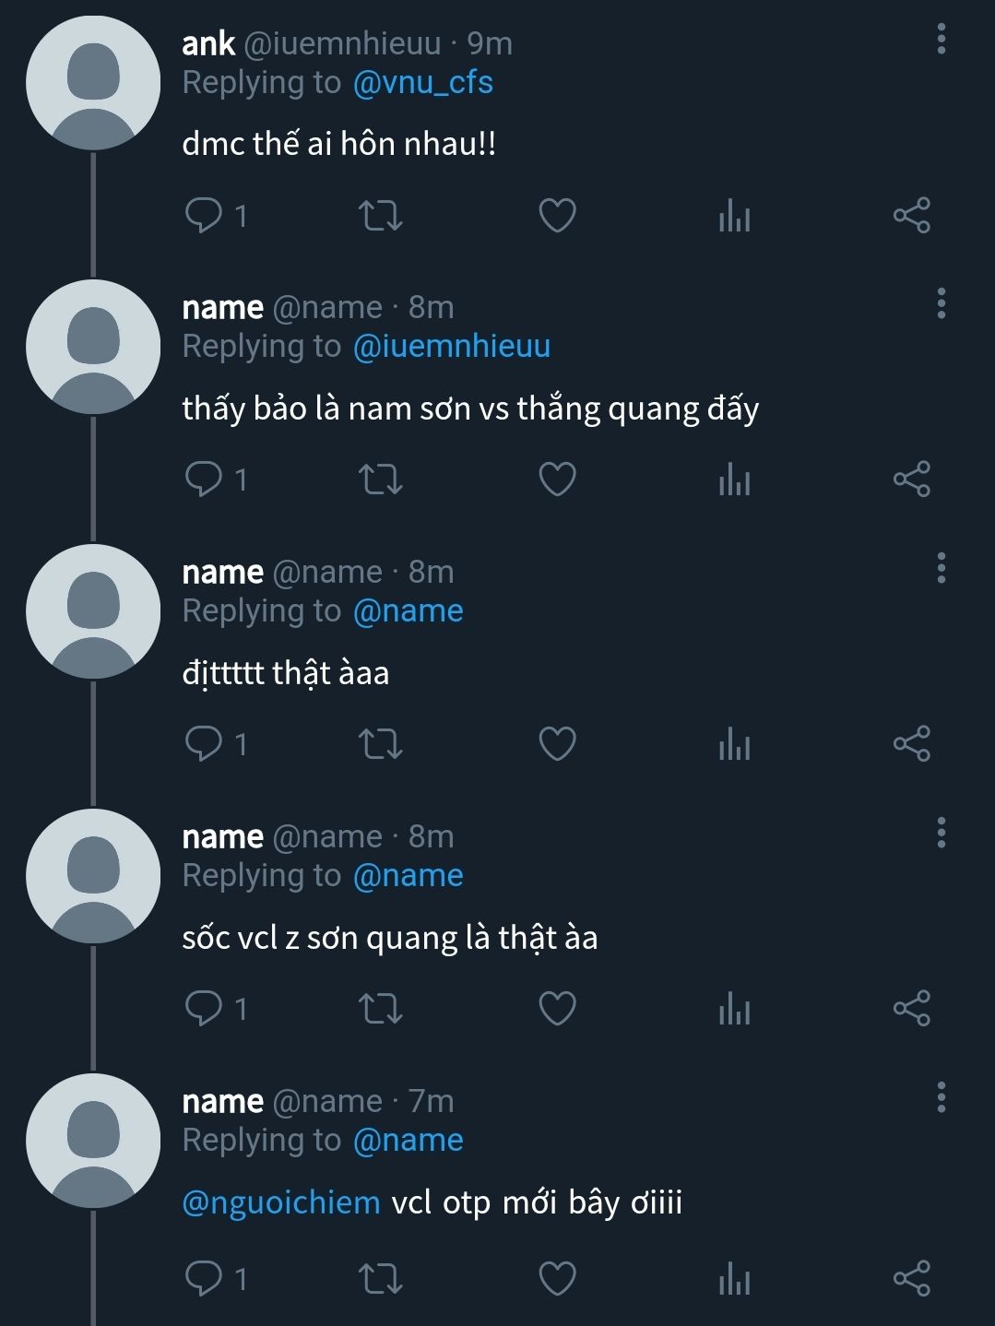The height and width of the screenshot is (1326, 995).
Task: Open three-dot menu on 'thấy bảo là' reply
Action: coord(941,303)
